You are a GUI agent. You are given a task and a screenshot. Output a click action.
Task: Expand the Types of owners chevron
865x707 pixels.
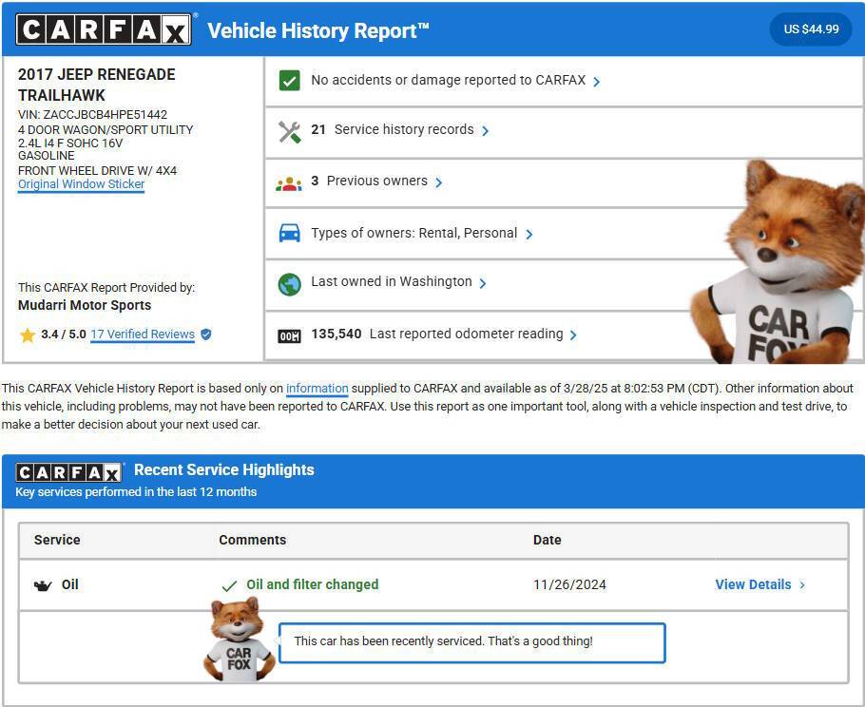[x=529, y=235]
